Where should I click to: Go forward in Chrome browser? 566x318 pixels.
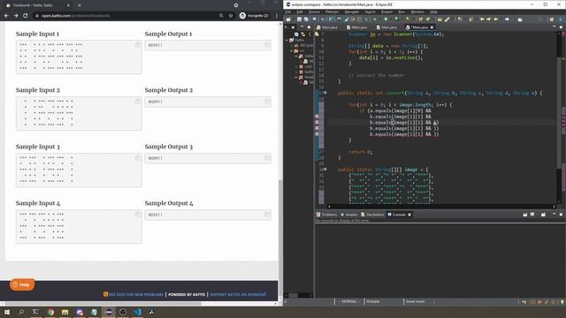[16, 16]
